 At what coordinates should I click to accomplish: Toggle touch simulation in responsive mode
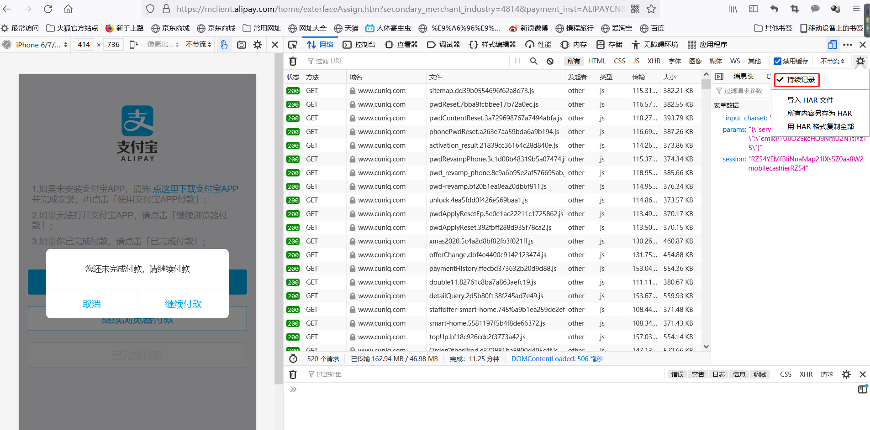224,44
